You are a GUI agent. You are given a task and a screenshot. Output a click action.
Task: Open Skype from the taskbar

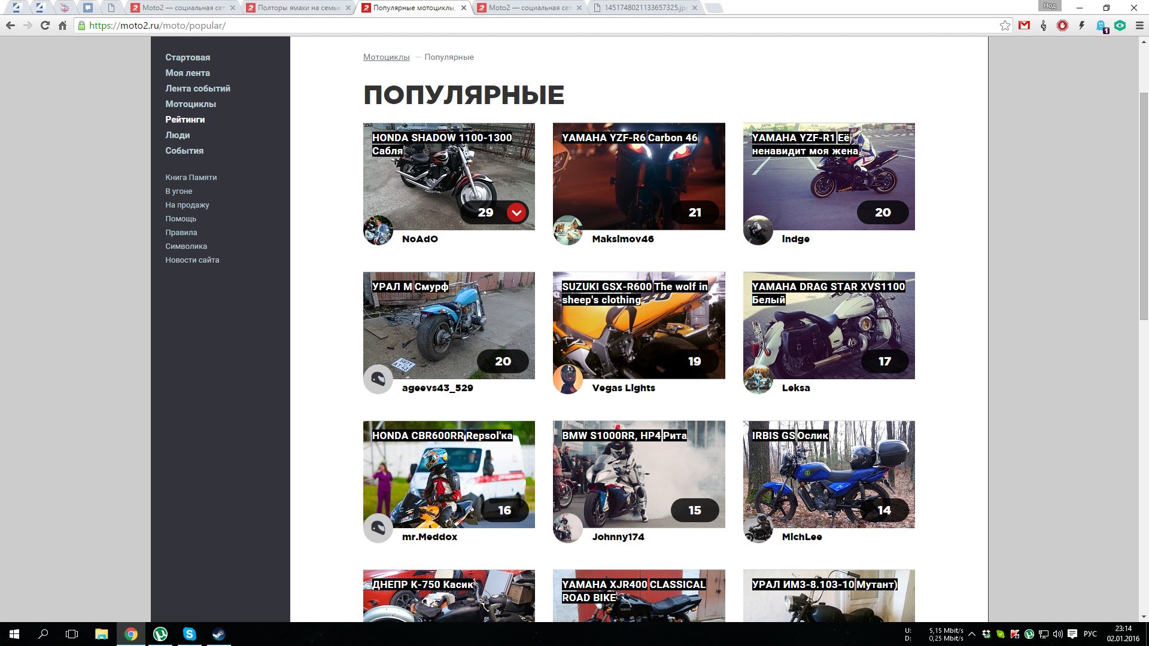(189, 634)
